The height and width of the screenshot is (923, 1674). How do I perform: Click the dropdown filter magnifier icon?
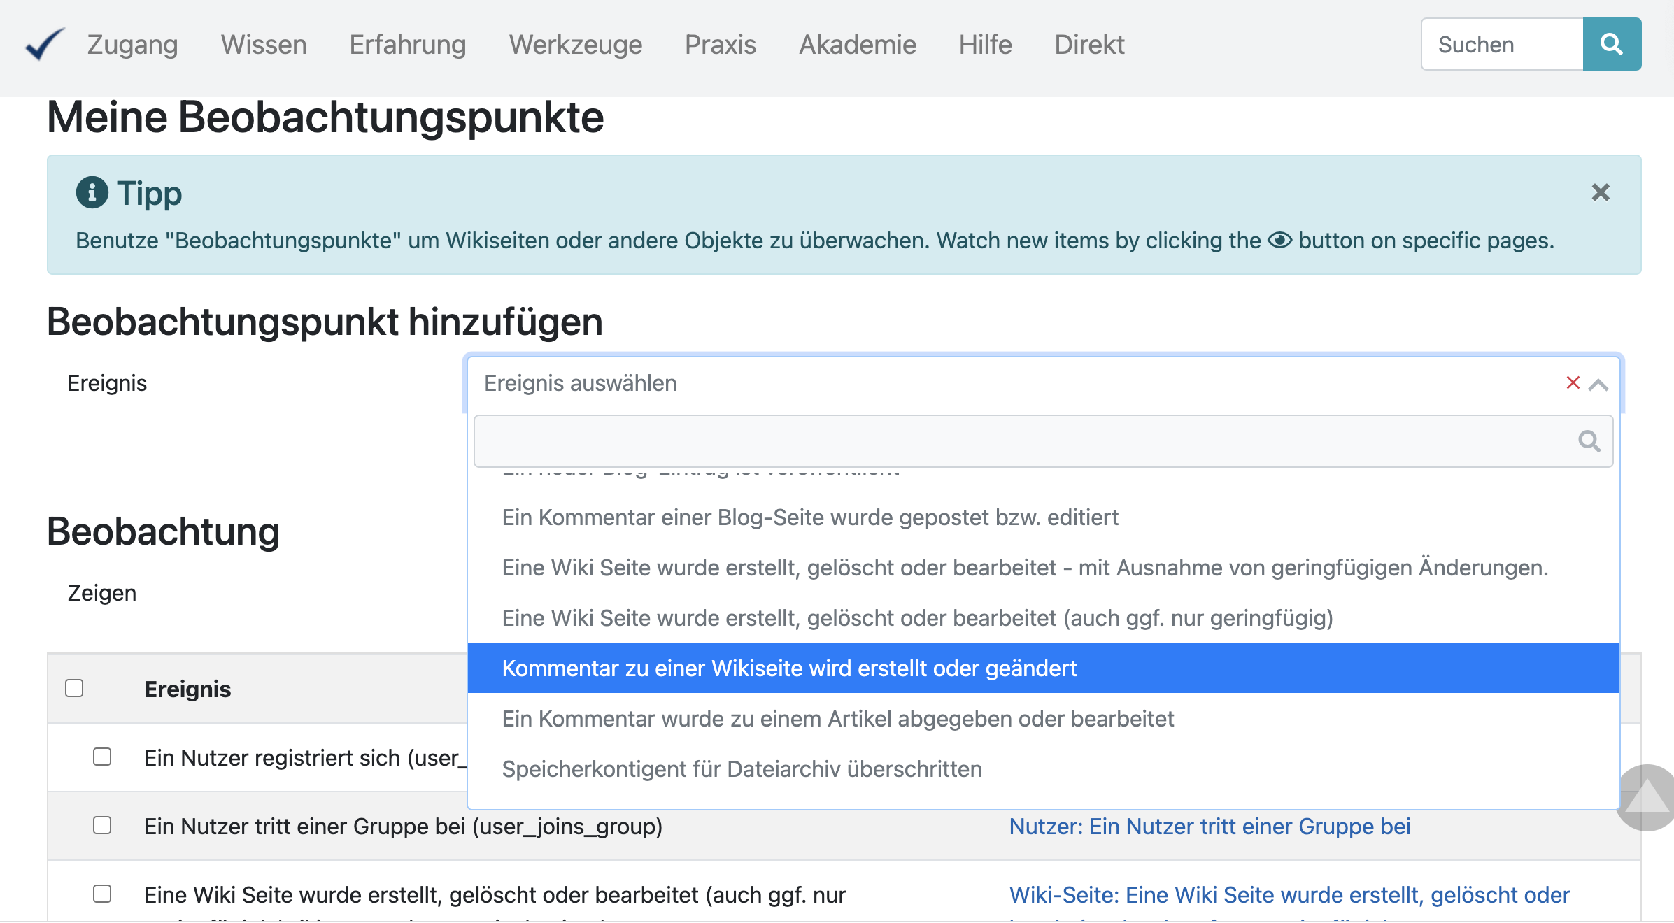point(1589,441)
